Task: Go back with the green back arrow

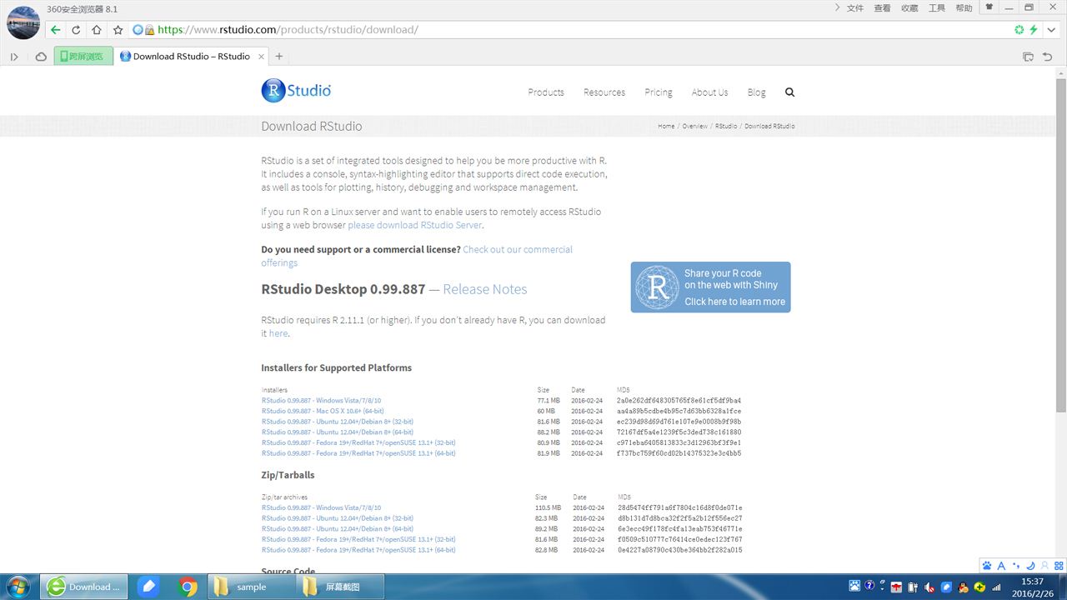Action: coord(55,30)
